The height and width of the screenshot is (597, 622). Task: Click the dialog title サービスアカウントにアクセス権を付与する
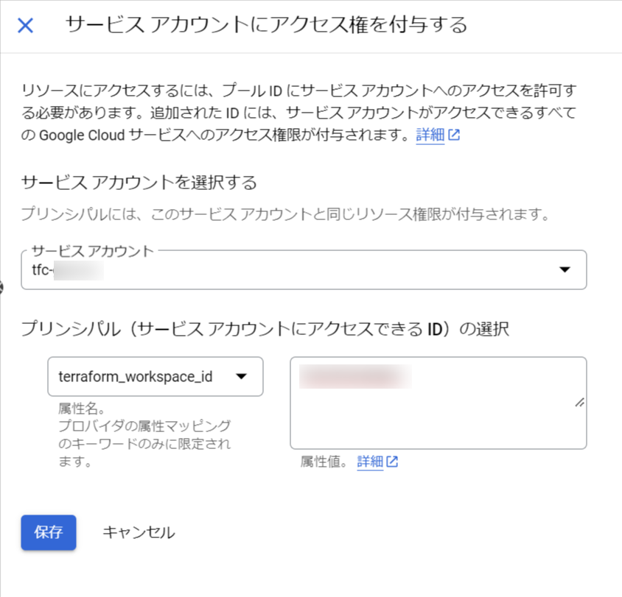(x=265, y=24)
